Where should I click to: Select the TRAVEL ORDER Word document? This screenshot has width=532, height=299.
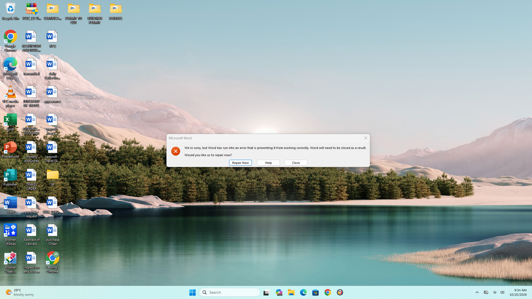pos(32,179)
